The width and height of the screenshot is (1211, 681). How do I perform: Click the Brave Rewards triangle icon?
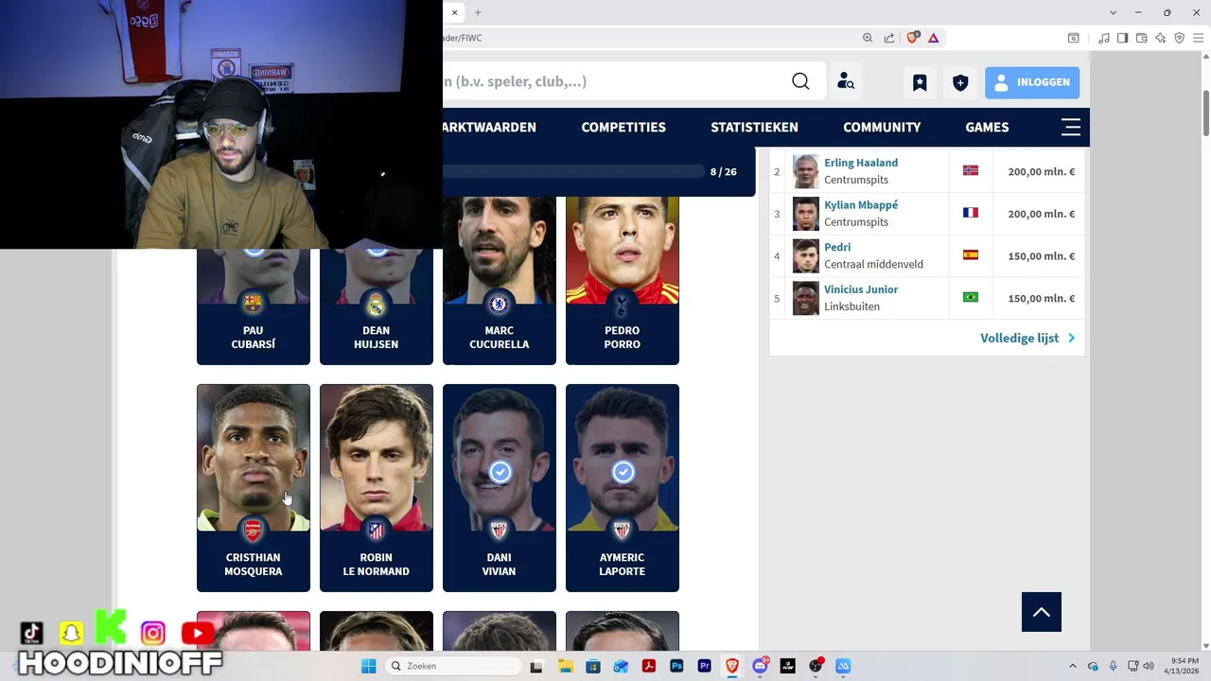(934, 38)
